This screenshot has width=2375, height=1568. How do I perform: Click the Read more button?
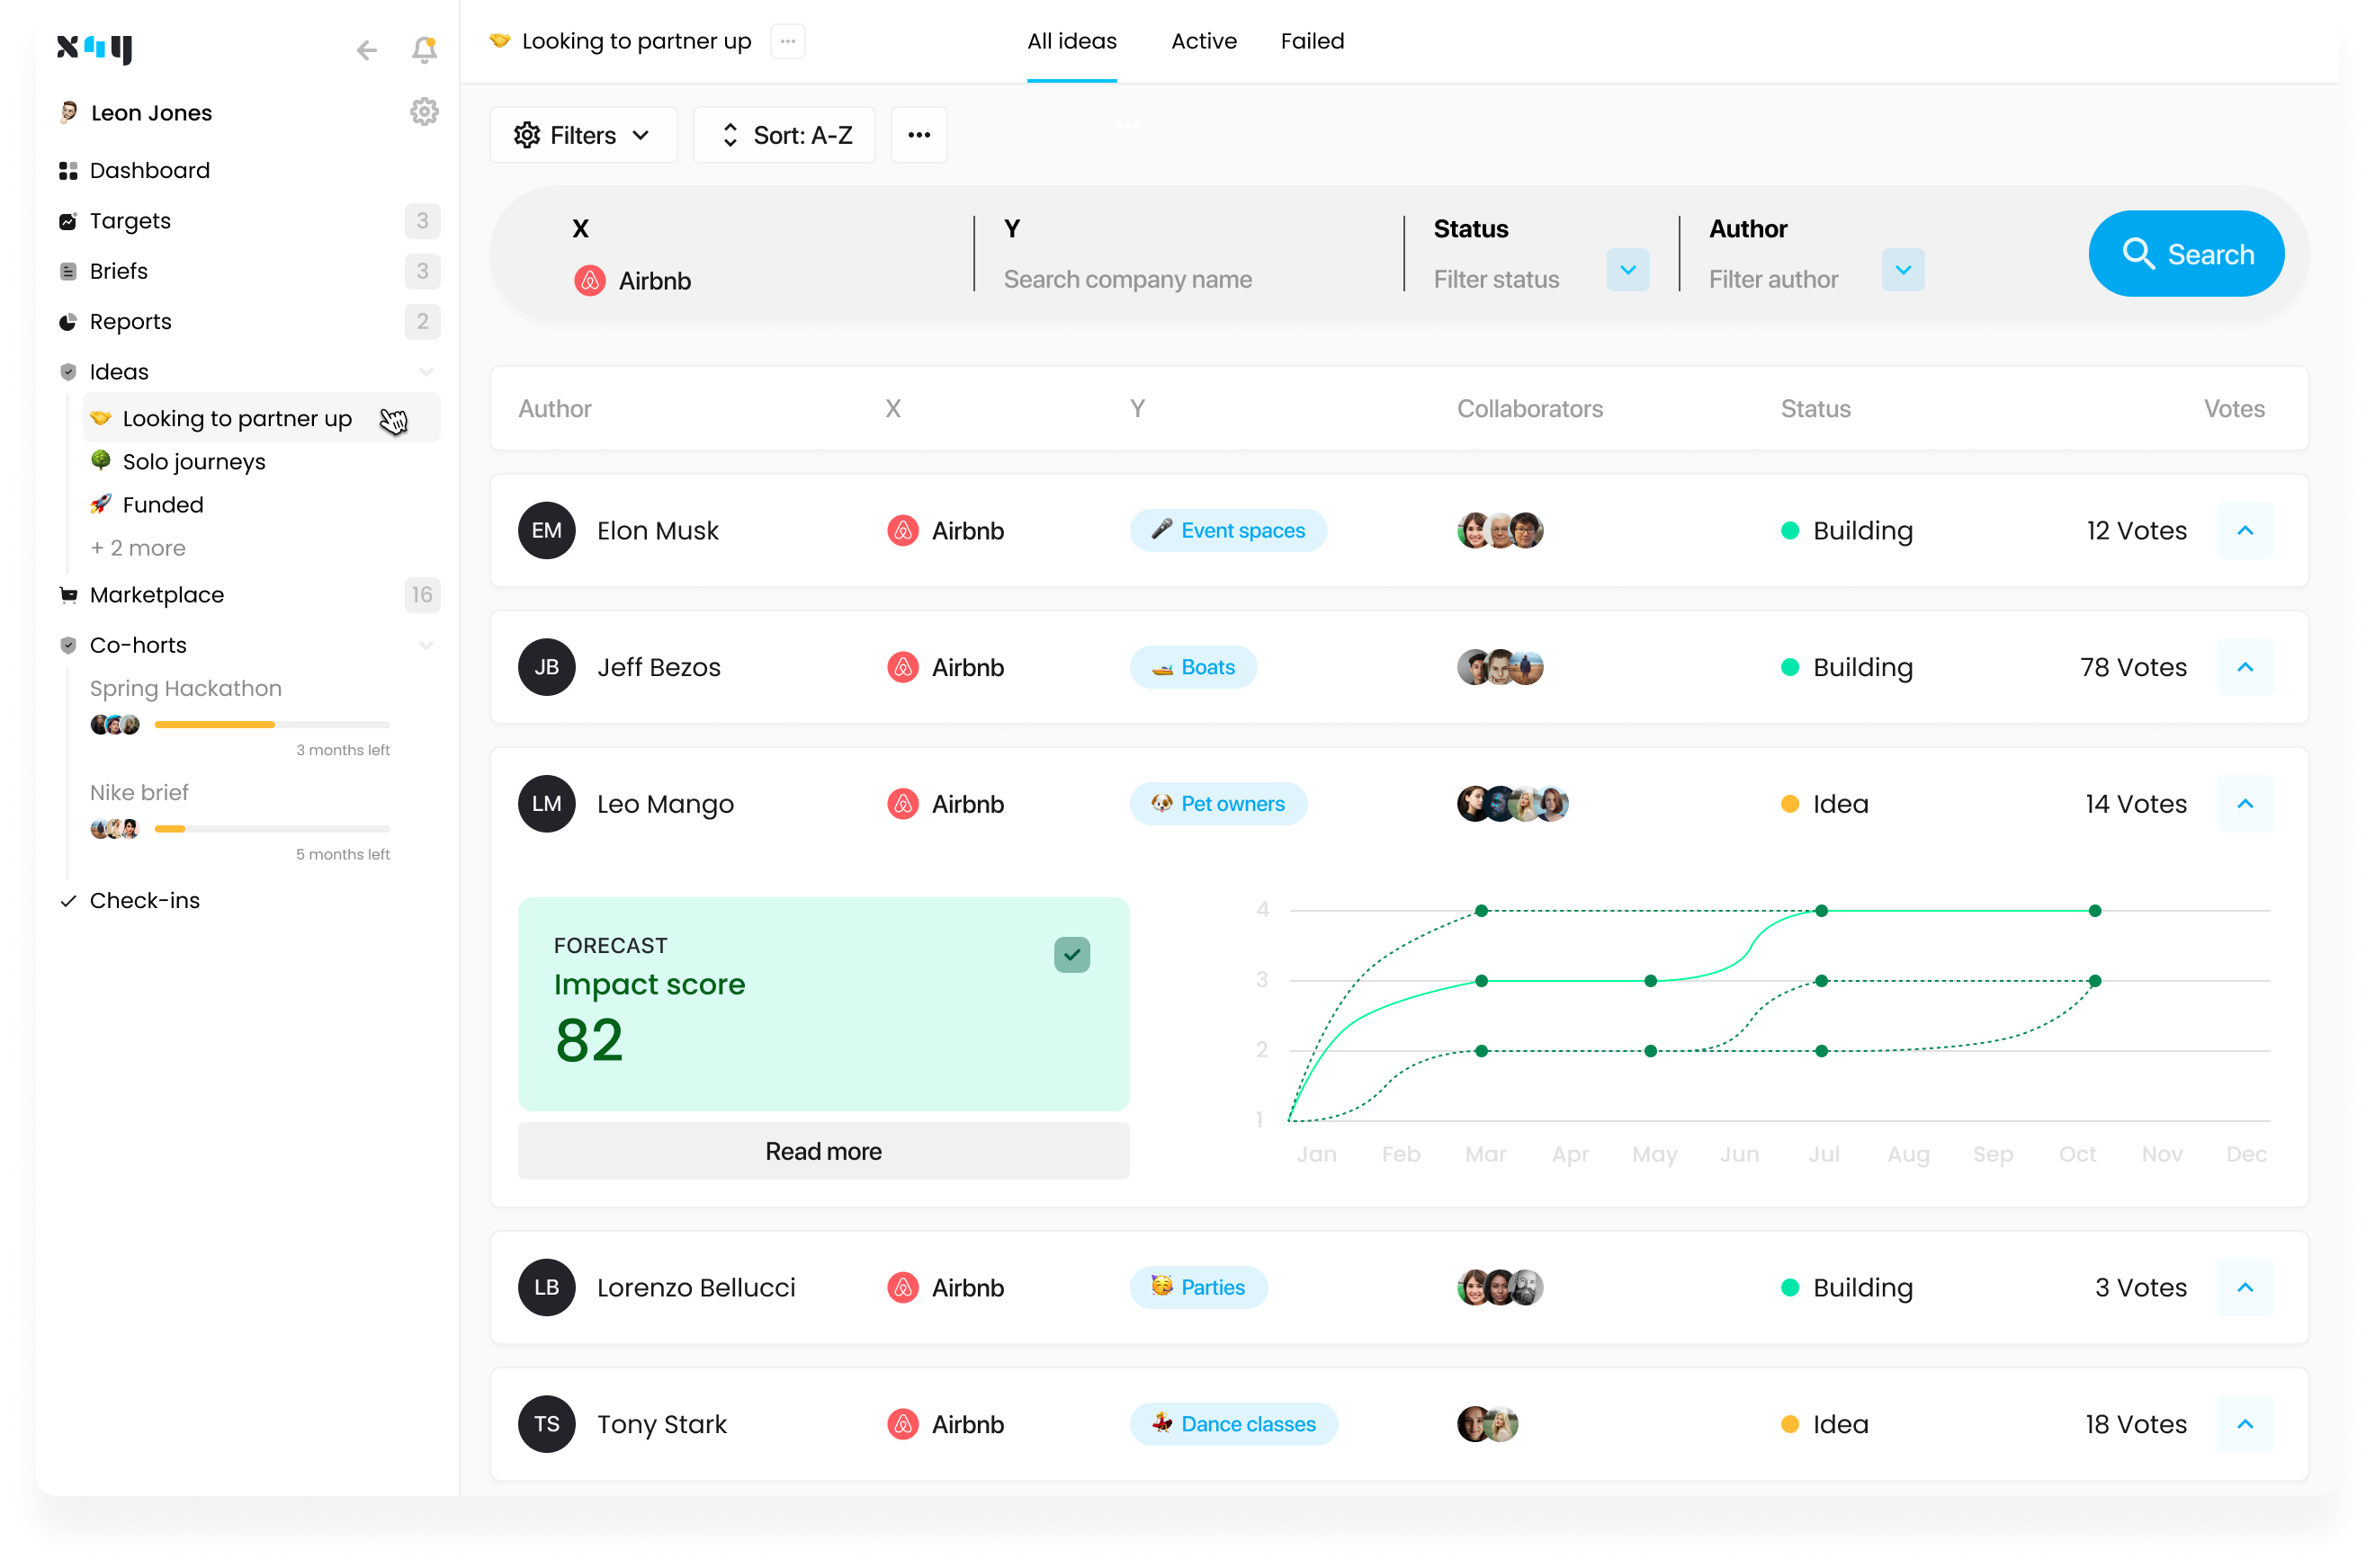click(822, 1151)
